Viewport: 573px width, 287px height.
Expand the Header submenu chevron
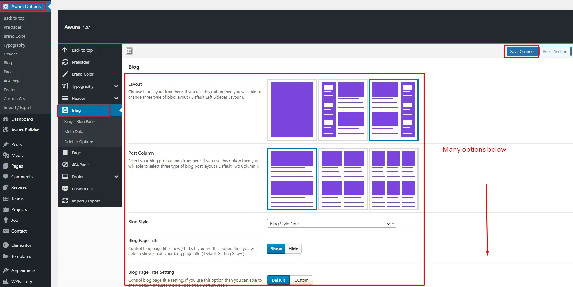pyautogui.click(x=116, y=98)
